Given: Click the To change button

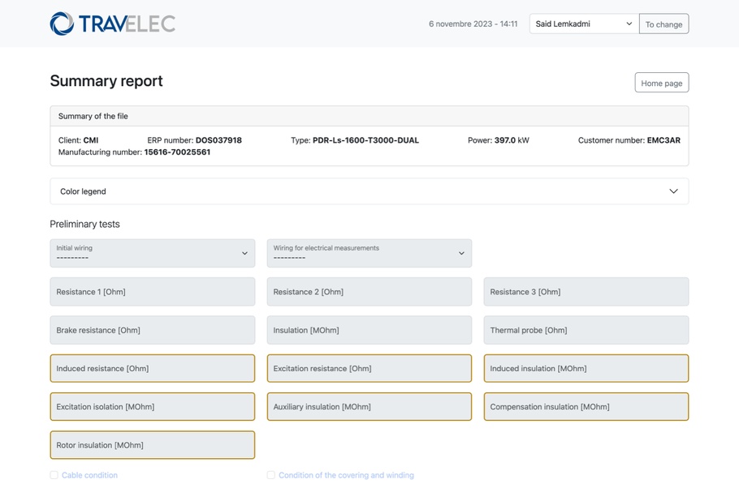Looking at the screenshot, I should pyautogui.click(x=663, y=24).
